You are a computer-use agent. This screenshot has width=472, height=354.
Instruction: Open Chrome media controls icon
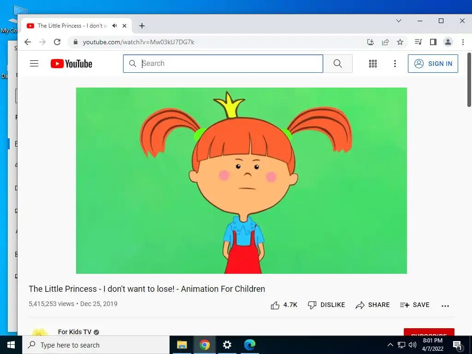coord(418,42)
